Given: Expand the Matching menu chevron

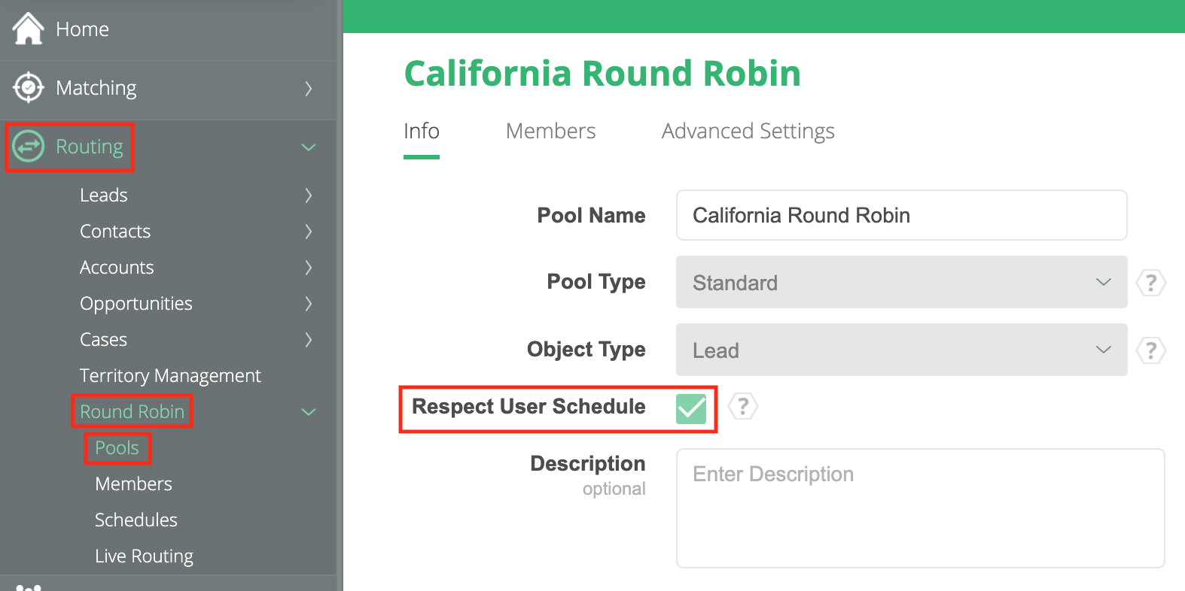Looking at the screenshot, I should [x=308, y=89].
